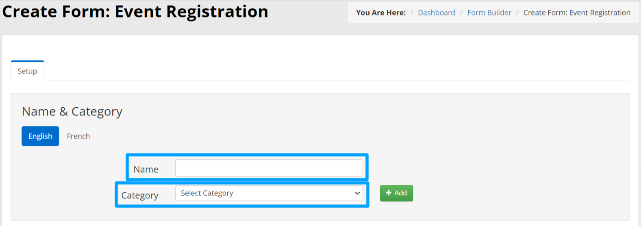
Task: Click slash separator before Dashboard breadcrumb
Action: [412, 13]
